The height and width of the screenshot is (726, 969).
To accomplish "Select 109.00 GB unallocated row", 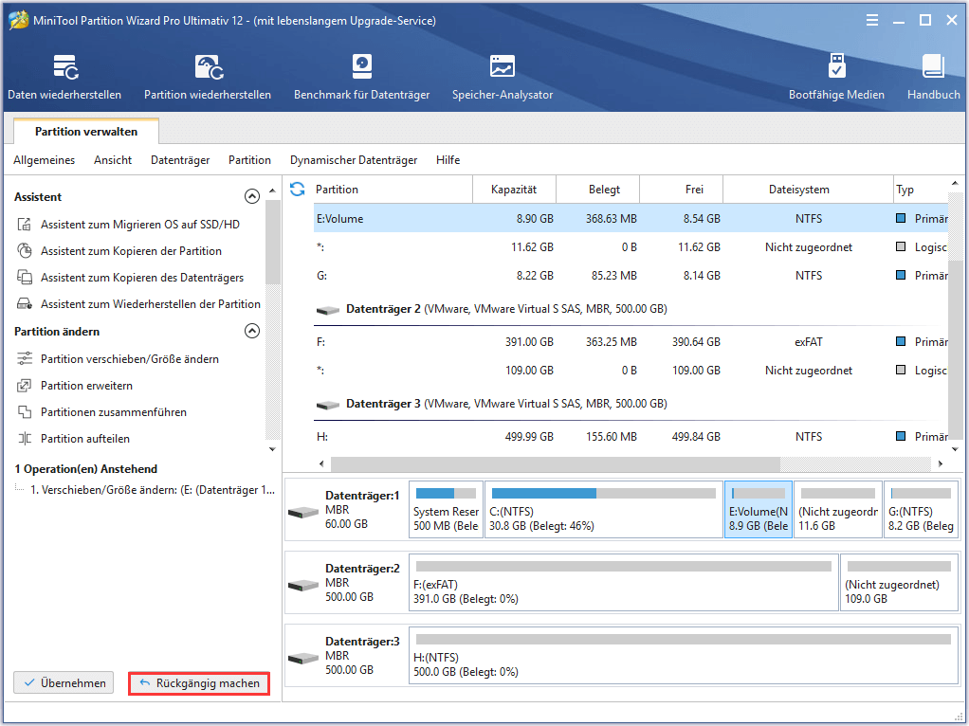I will tap(631, 370).
